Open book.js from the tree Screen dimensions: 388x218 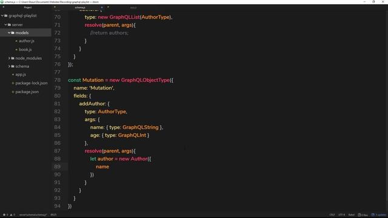pos(25,50)
